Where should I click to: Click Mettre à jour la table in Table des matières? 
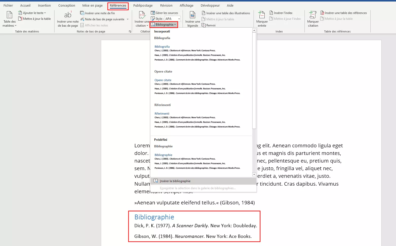pos(34,19)
